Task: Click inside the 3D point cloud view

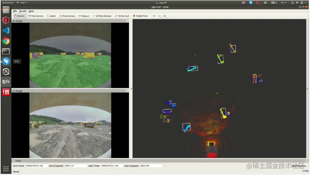Action: click(219, 89)
